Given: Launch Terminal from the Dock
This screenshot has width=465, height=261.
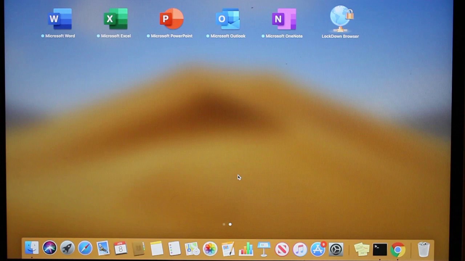Looking at the screenshot, I should click(380, 249).
